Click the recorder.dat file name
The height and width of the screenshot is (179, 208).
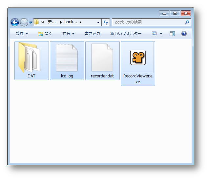[x=102, y=76]
